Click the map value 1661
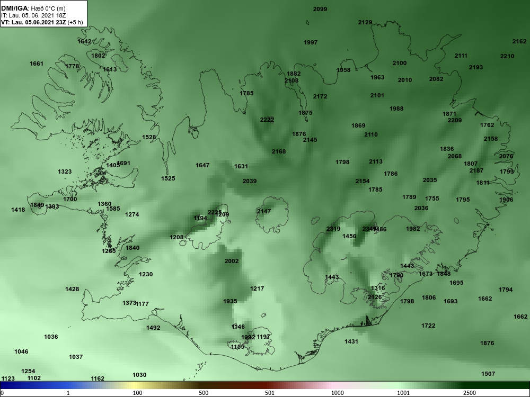 pyautogui.click(x=37, y=64)
